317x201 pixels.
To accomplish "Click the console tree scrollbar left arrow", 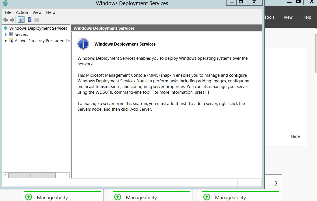I will pos(5,175).
